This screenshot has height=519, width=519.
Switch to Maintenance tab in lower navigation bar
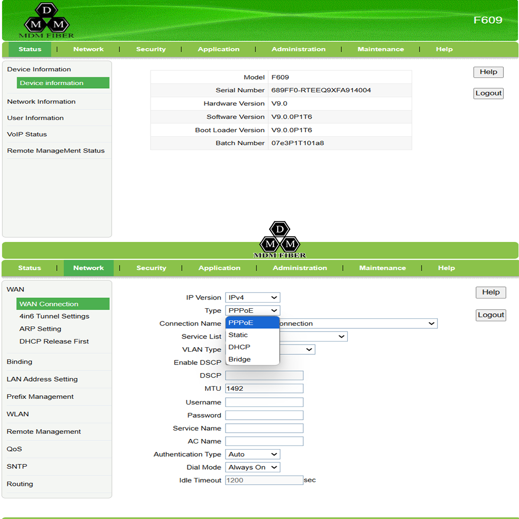(x=382, y=268)
